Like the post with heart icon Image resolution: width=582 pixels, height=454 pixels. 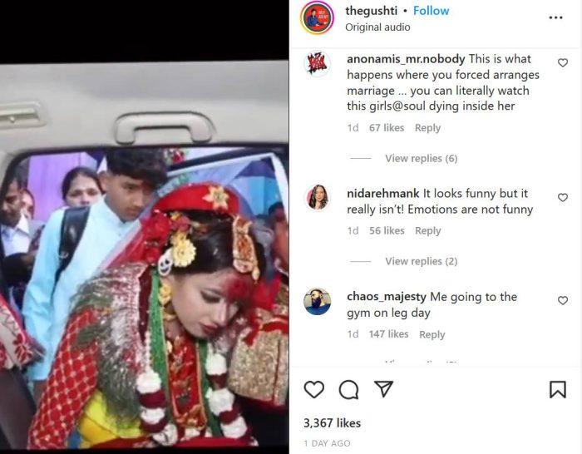[x=314, y=389]
